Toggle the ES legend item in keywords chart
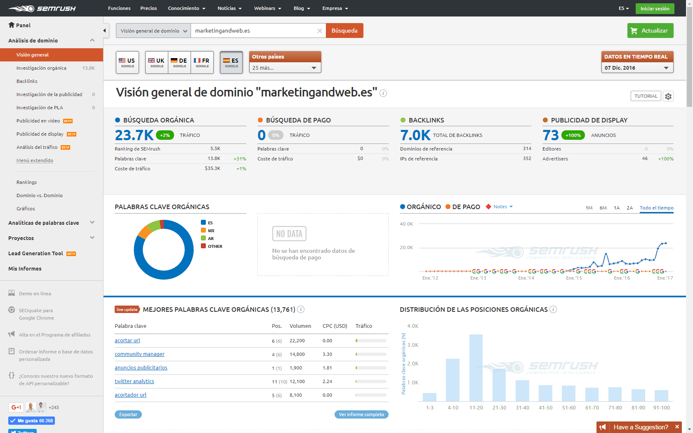693x433 pixels. tap(207, 223)
